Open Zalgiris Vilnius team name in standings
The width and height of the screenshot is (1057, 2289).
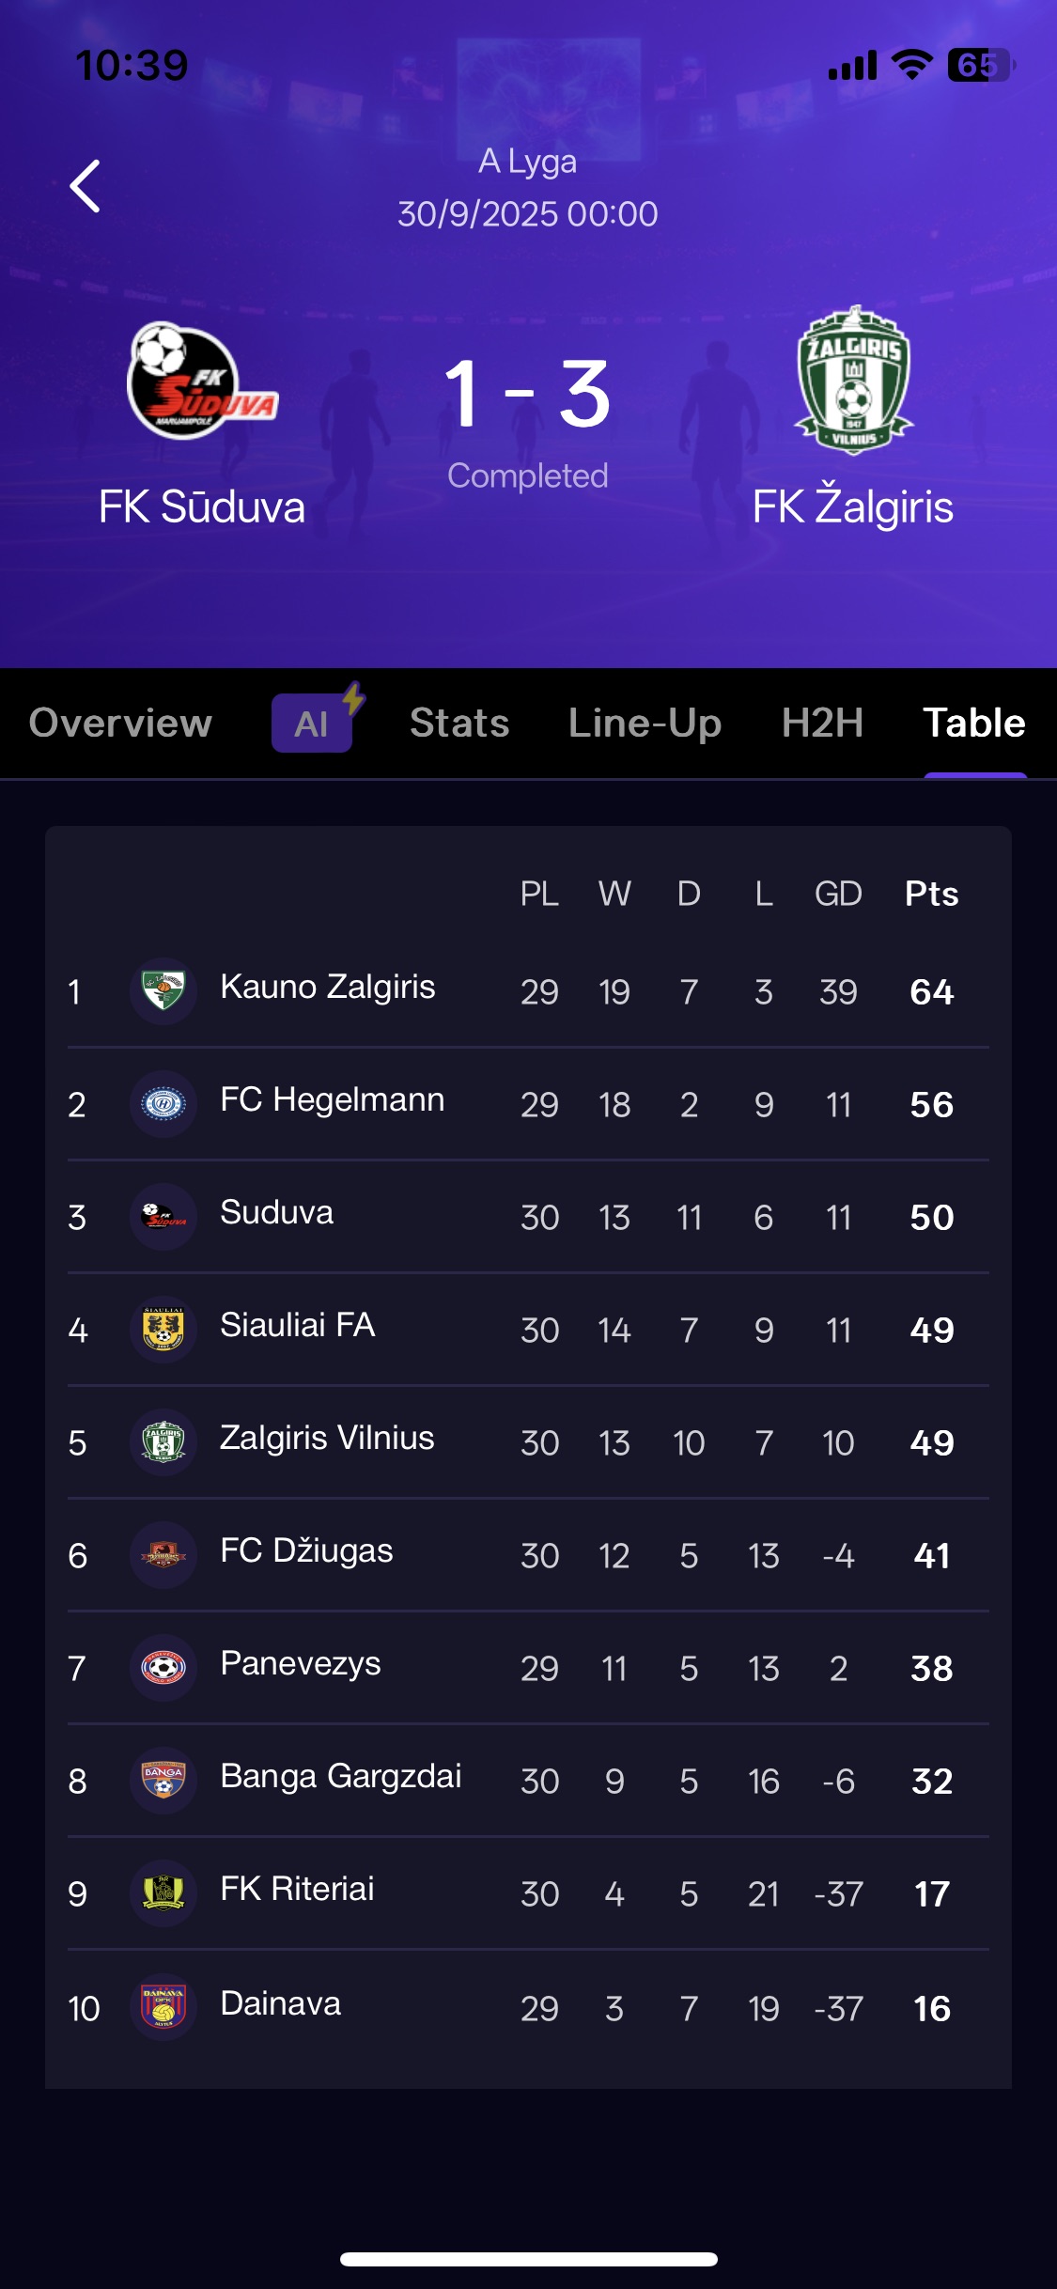point(327,1438)
